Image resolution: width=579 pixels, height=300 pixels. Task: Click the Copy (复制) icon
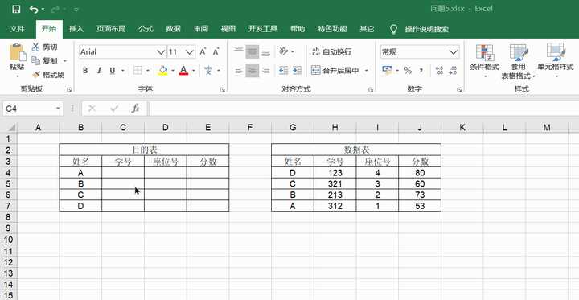(x=36, y=60)
